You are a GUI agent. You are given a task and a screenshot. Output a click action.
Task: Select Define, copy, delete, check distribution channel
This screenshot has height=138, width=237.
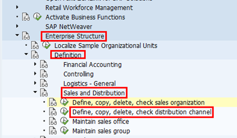coord(142,112)
